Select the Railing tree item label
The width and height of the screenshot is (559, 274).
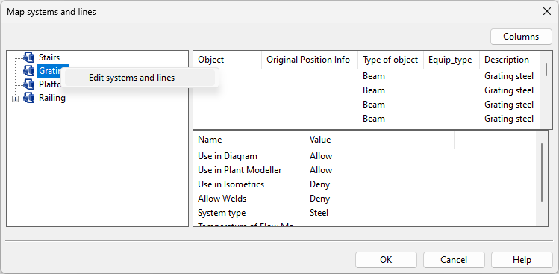coord(52,98)
